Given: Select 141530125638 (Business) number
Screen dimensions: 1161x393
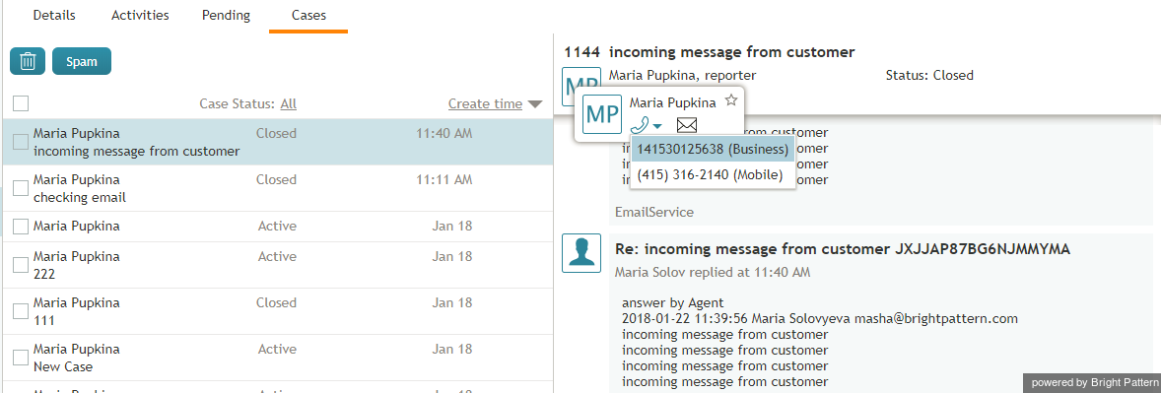Looking at the screenshot, I should (x=713, y=150).
